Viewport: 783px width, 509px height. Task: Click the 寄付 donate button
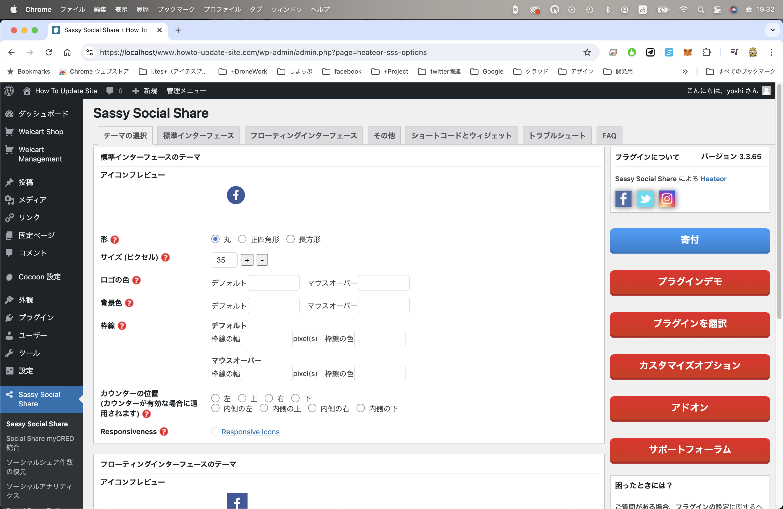click(690, 241)
